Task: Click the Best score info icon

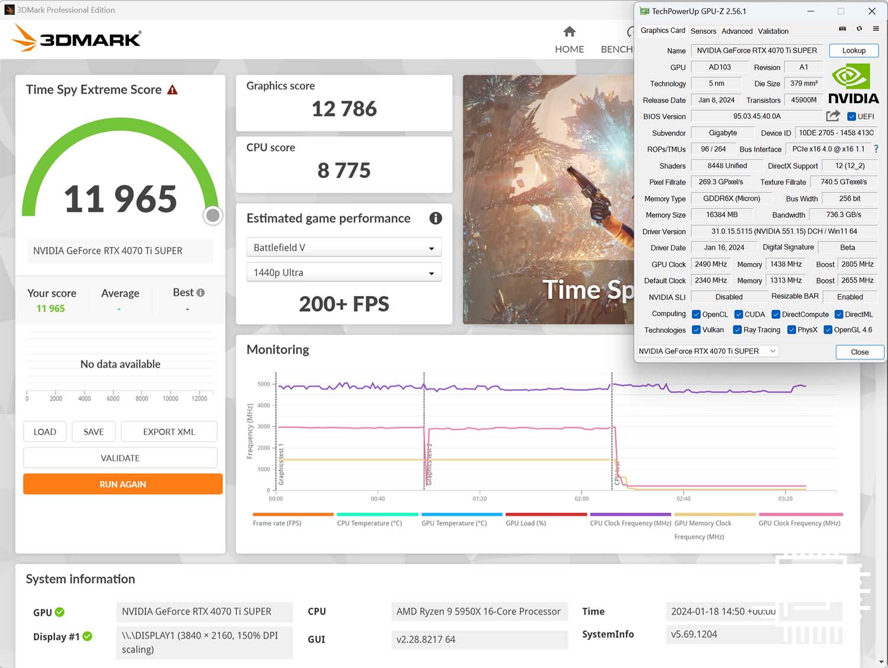Action: tap(201, 293)
